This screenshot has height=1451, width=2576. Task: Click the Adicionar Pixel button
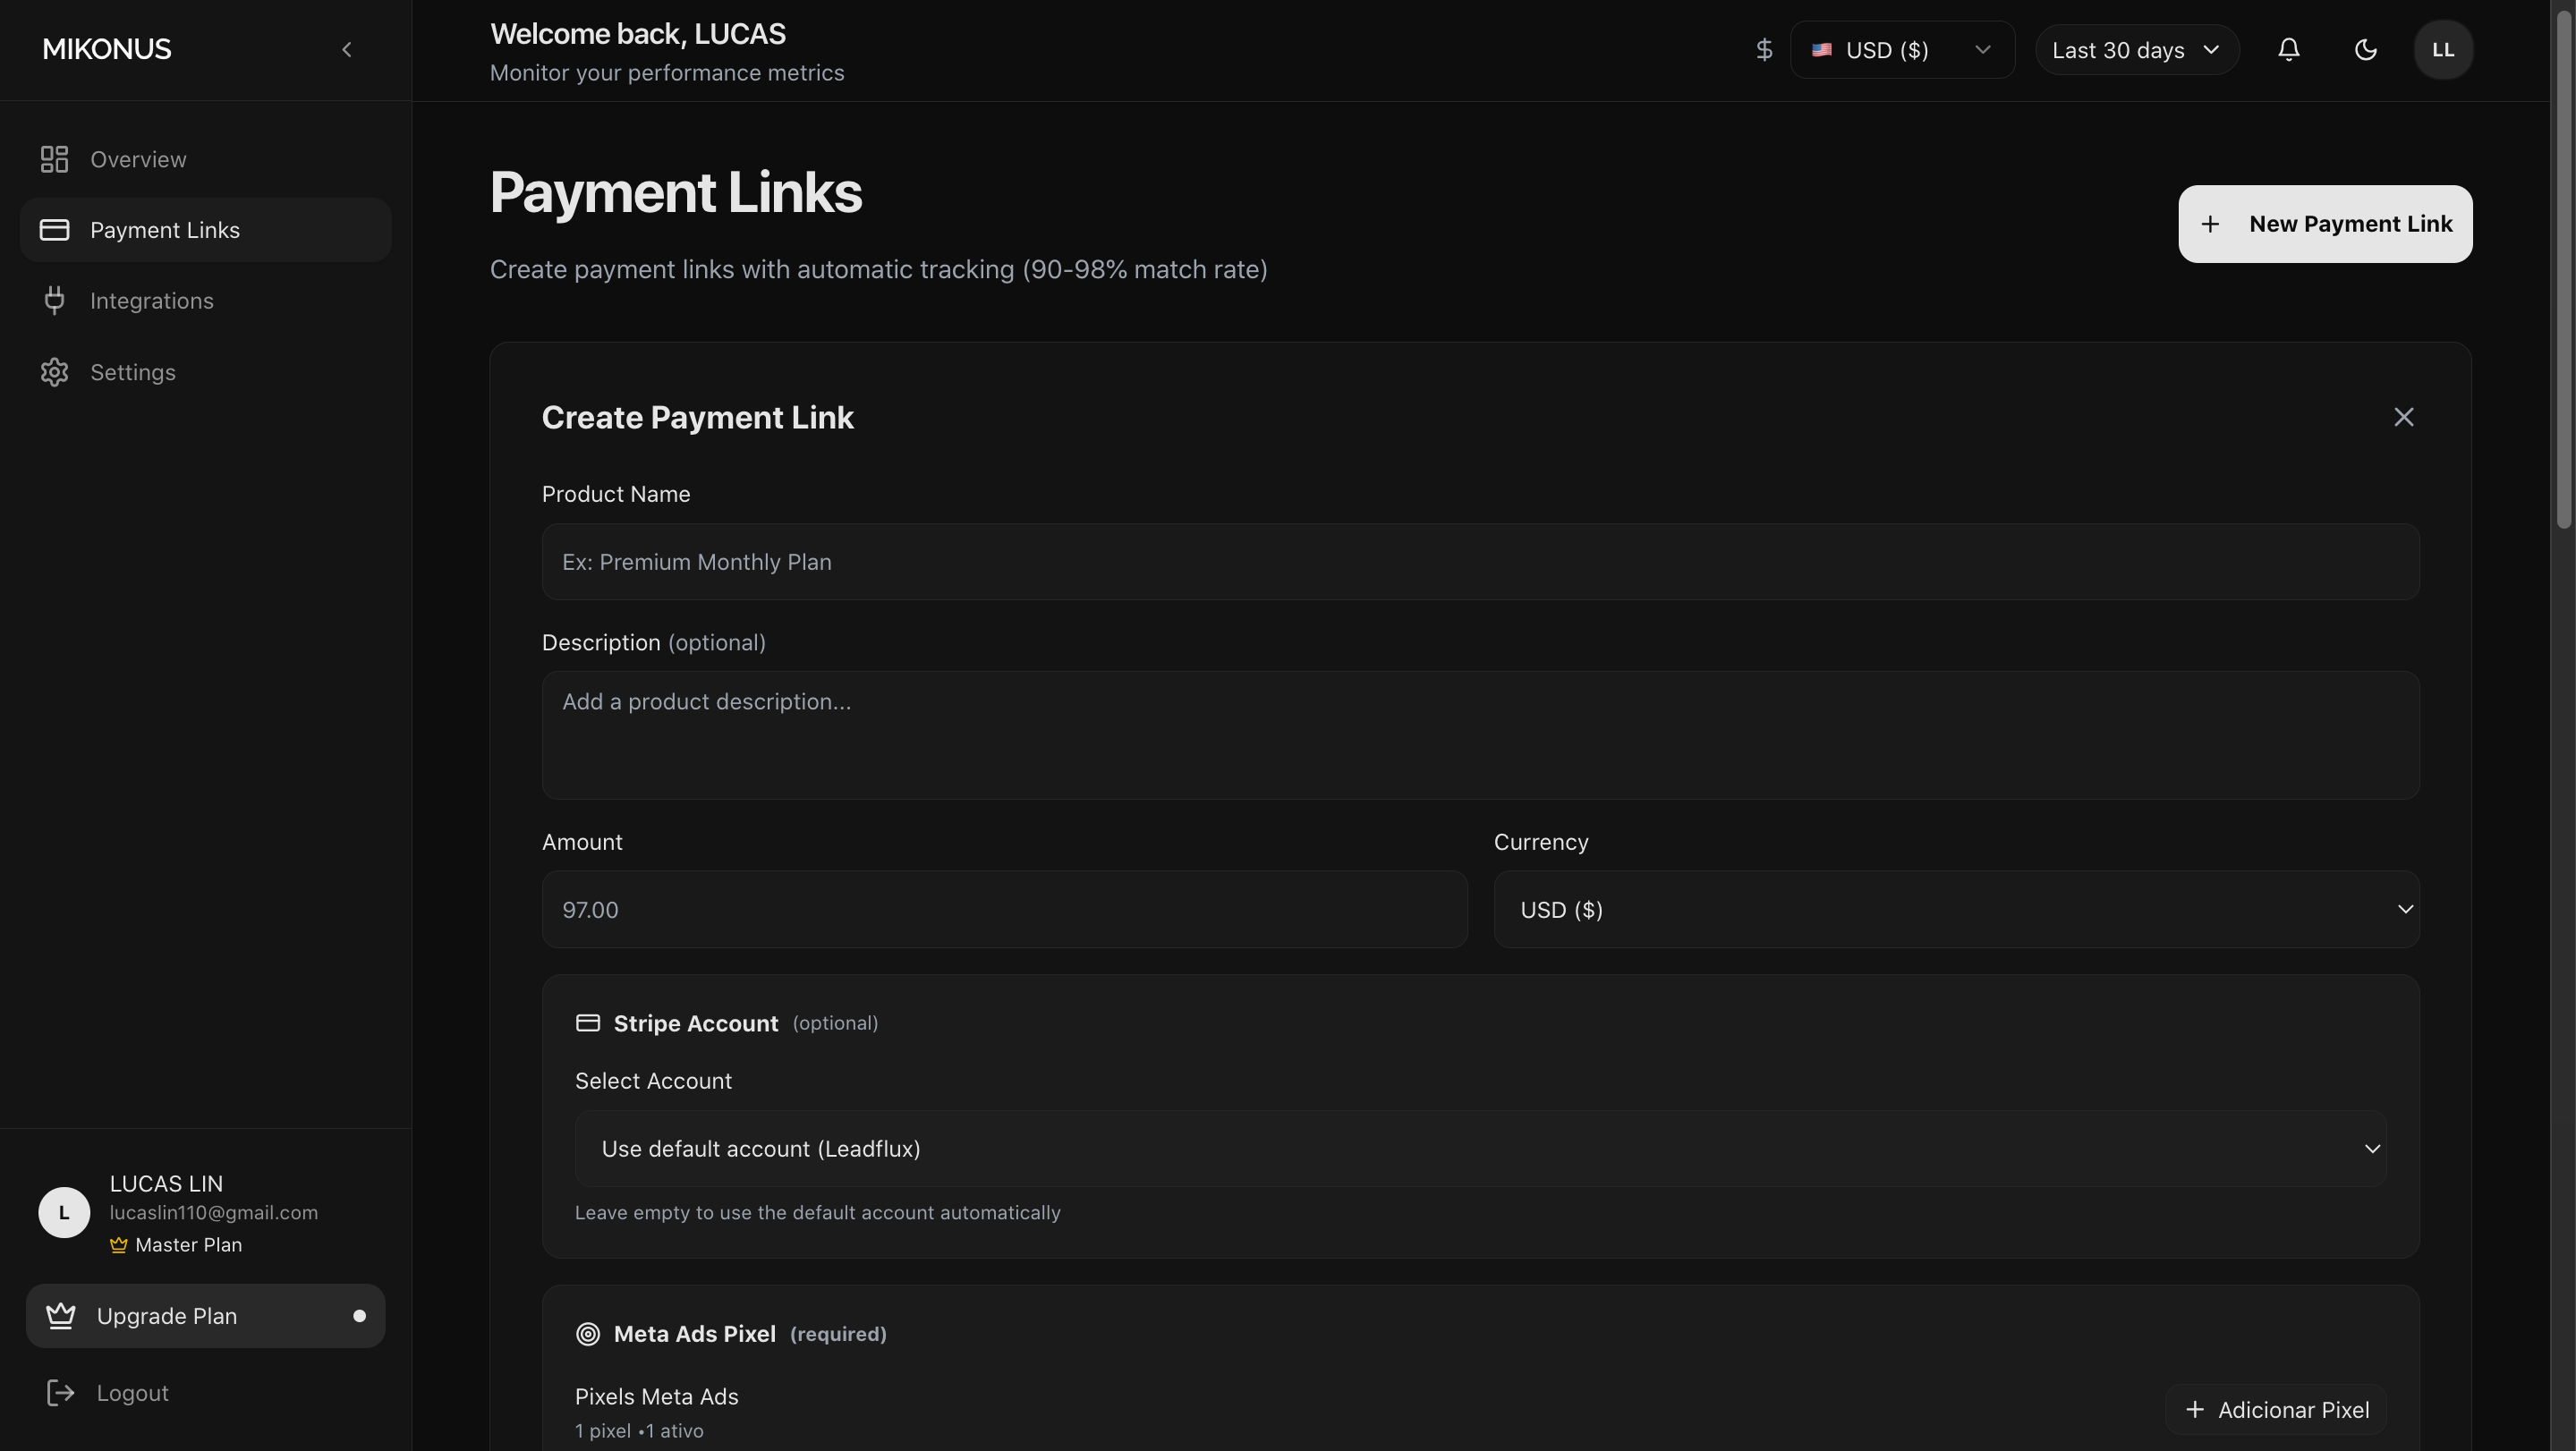tap(2275, 1410)
